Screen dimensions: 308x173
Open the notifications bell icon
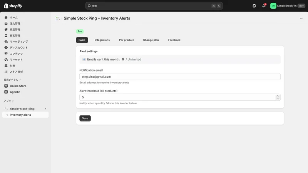(x=264, y=6)
